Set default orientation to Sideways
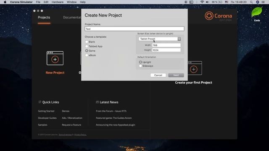Viewport: 269px width, 151px height. point(140,66)
